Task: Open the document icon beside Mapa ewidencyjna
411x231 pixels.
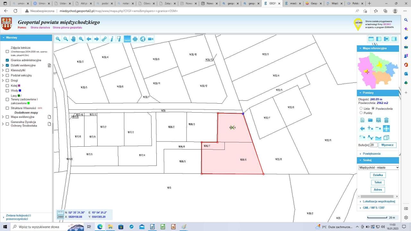Action: point(49,117)
